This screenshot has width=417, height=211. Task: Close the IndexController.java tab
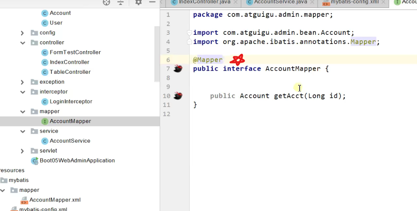tap(235, 2)
